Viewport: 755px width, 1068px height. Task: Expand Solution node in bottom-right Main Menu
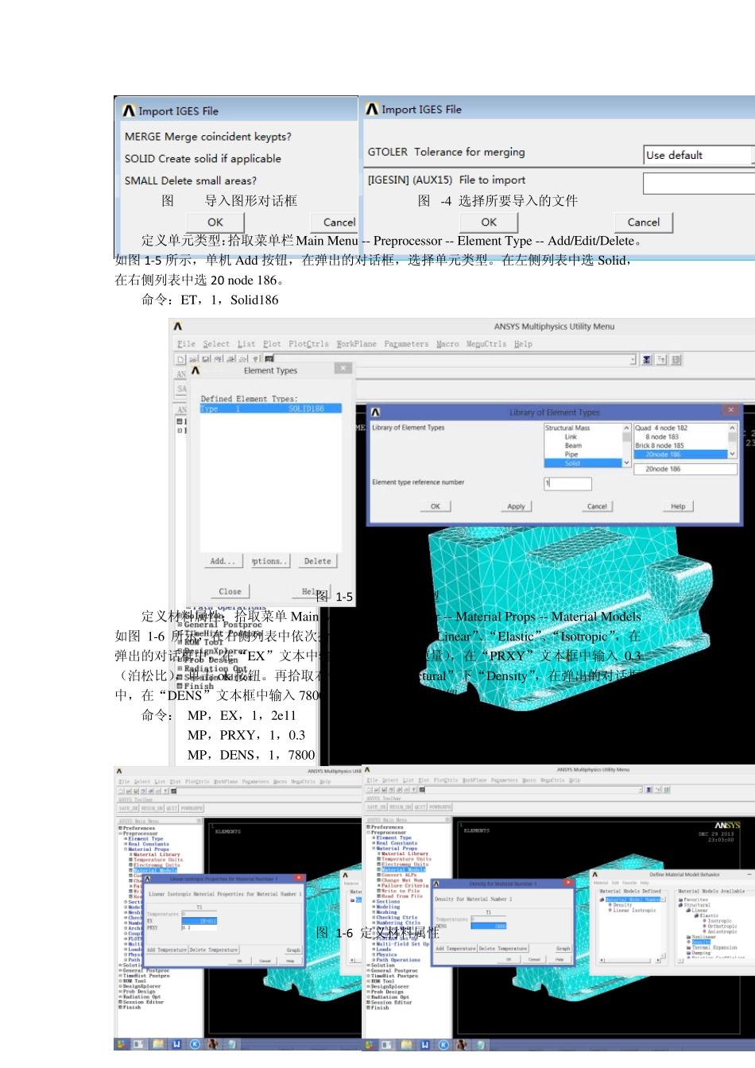(x=368, y=965)
